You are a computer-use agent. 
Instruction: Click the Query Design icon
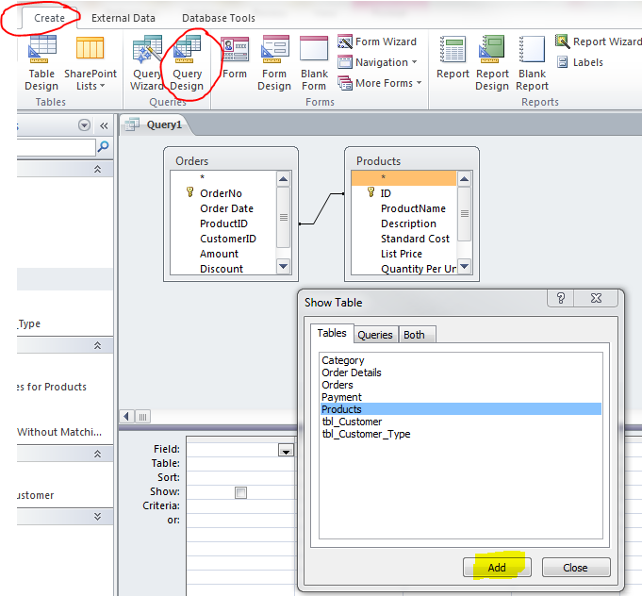(187, 49)
